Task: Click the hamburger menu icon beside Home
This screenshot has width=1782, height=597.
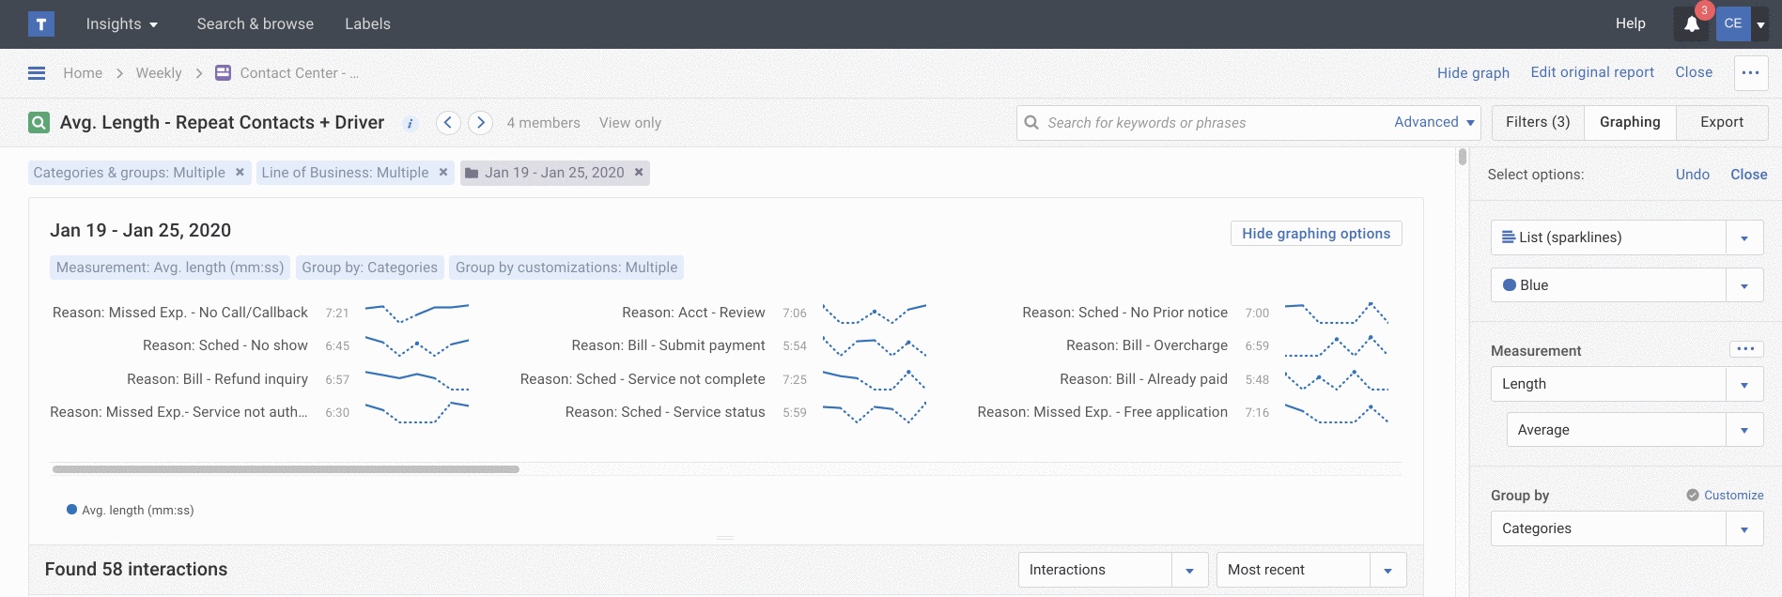Action: coord(37,73)
